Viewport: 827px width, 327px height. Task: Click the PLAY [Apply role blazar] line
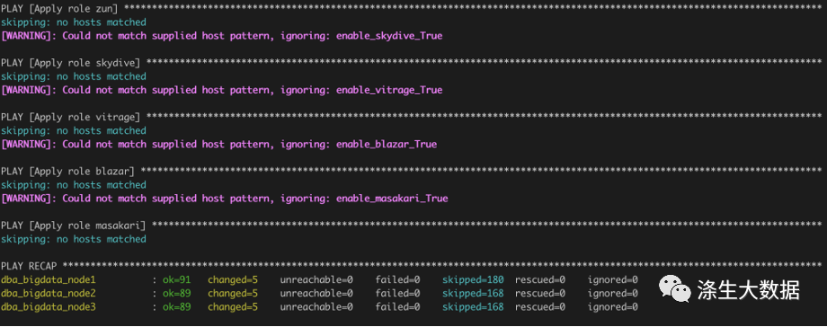[413, 172]
